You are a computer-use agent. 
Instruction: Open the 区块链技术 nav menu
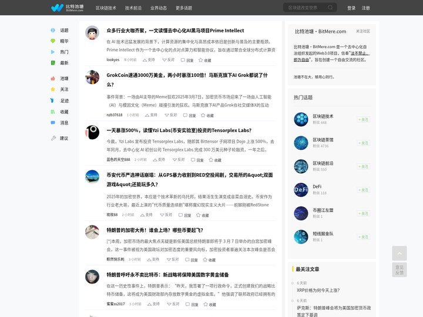pos(106,8)
